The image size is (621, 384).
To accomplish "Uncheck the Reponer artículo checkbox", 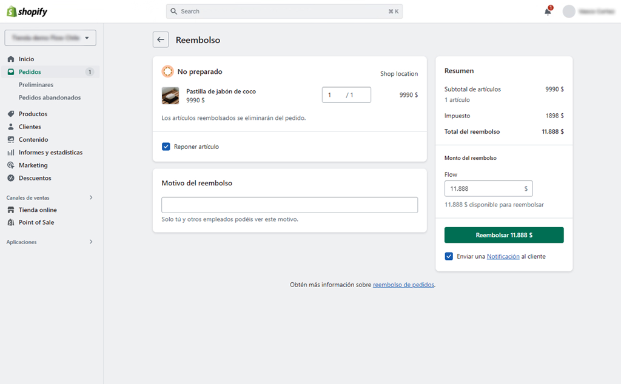I will tap(166, 147).
